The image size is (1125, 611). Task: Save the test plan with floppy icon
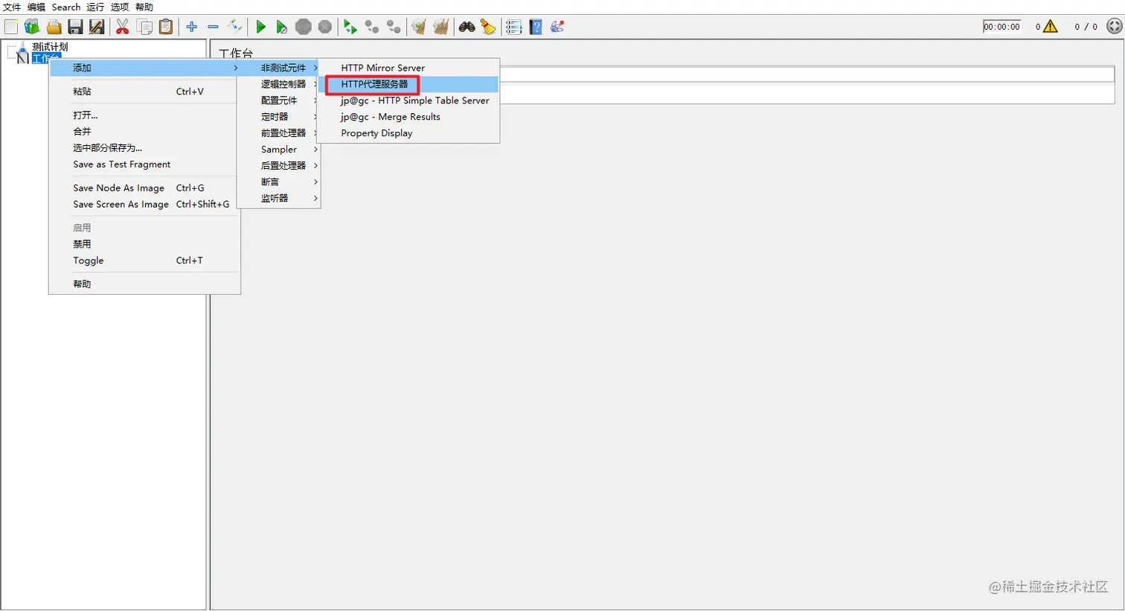tap(75, 27)
